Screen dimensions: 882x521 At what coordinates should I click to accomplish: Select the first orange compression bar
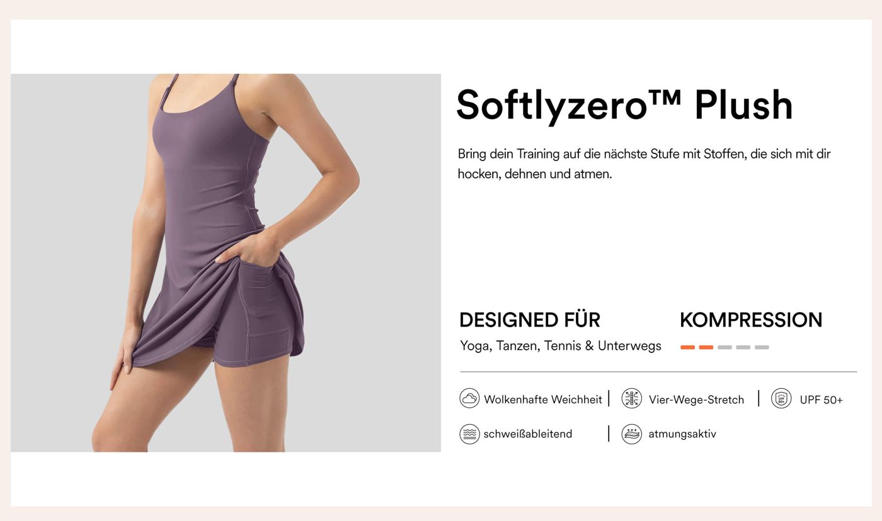(x=687, y=347)
